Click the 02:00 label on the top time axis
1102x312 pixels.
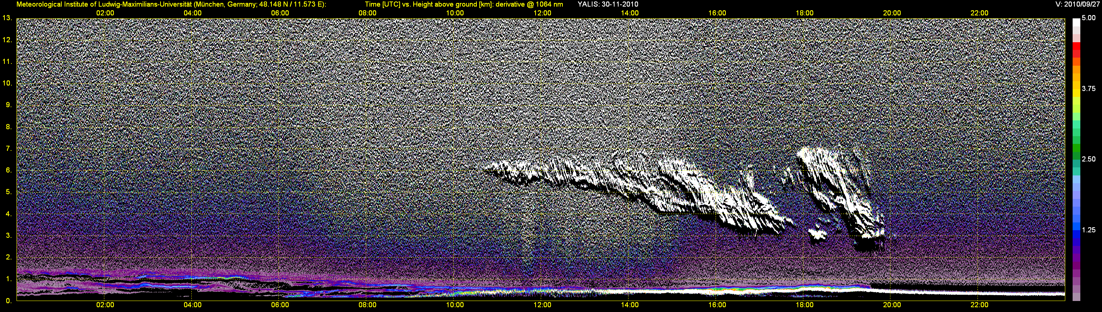[105, 13]
